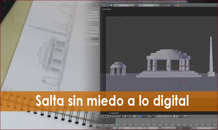
Task: Click the Blender logo icon in header
Action: [178, 5]
